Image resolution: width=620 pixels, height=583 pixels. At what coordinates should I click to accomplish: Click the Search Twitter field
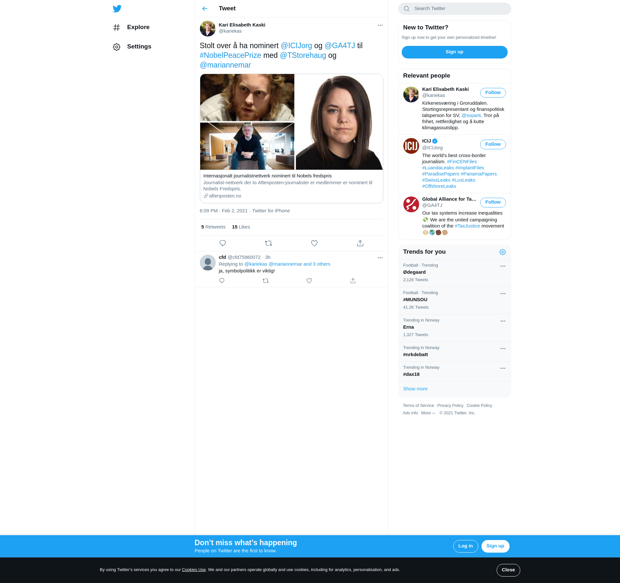tap(459, 9)
